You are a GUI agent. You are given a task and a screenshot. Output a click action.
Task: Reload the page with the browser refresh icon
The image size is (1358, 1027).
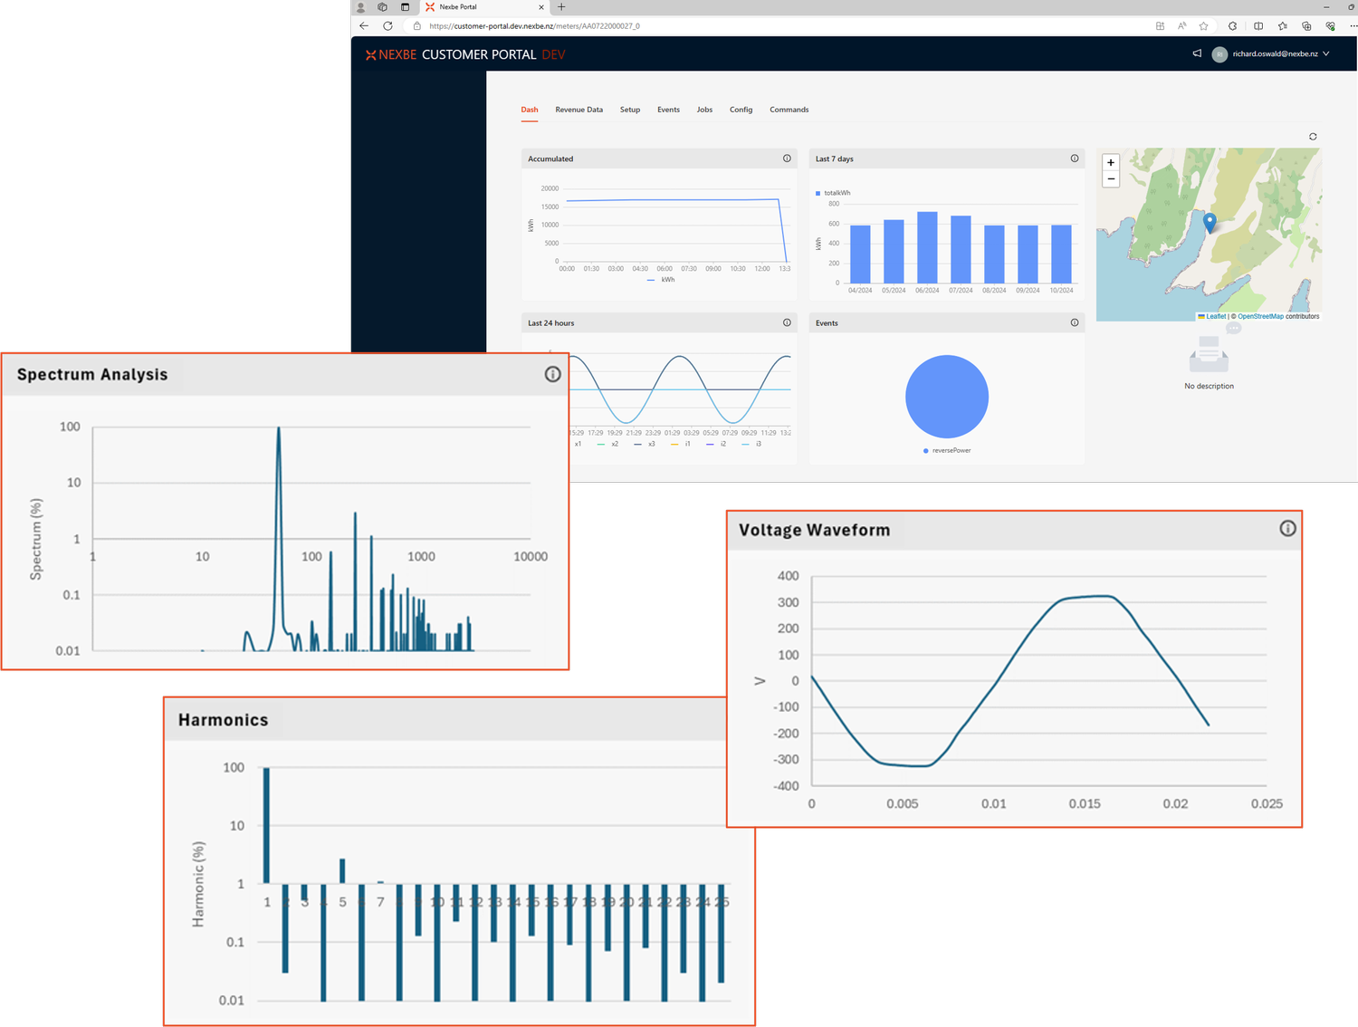(389, 25)
